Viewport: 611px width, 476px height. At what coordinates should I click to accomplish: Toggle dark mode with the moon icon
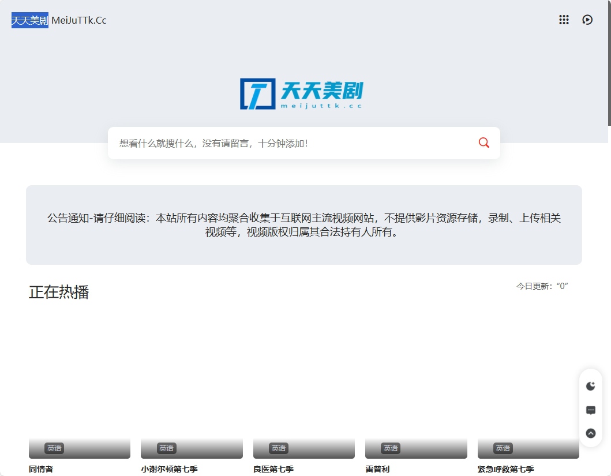point(590,386)
